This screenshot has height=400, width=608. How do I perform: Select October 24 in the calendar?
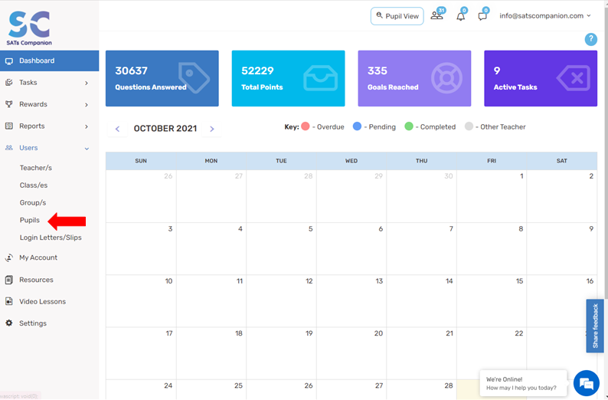pyautogui.click(x=141, y=389)
